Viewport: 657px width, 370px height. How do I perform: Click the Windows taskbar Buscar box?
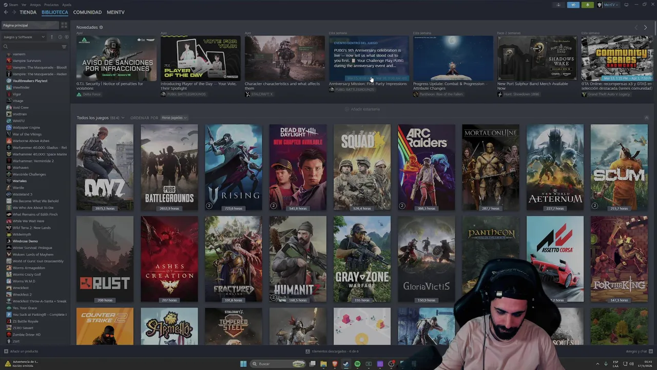[279, 364]
